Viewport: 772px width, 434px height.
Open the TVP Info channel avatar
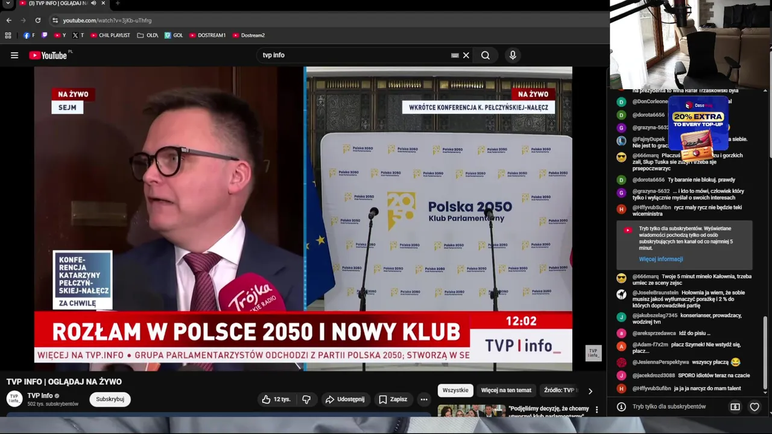pos(14,399)
